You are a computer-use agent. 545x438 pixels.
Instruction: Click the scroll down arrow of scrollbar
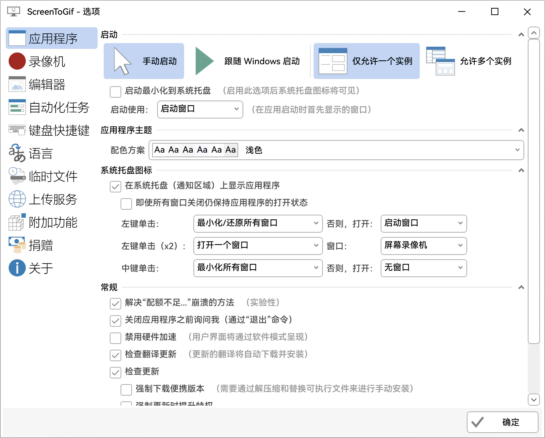click(534, 399)
